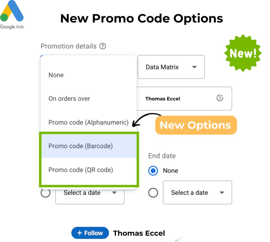Click the blue plus icon on Follow button

coord(79,233)
